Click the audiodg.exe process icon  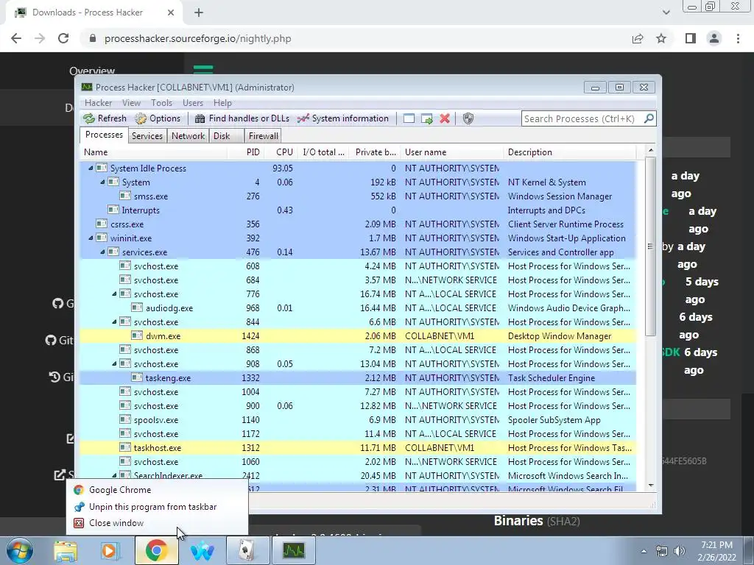(137, 308)
